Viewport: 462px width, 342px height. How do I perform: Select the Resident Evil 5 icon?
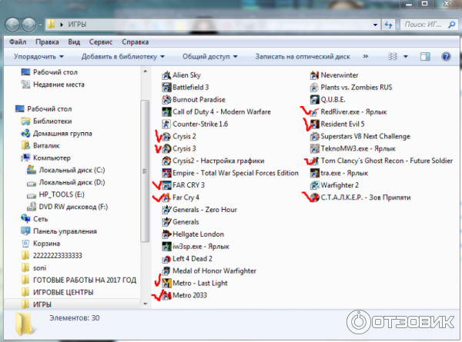(x=314, y=124)
